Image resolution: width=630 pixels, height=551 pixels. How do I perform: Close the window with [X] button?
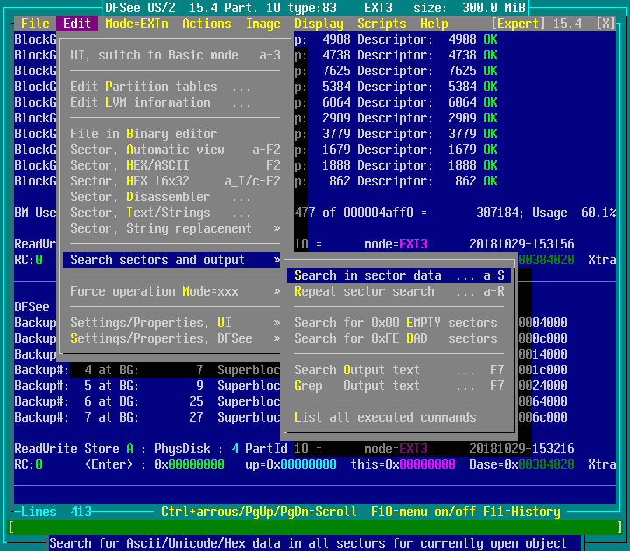tap(605, 24)
